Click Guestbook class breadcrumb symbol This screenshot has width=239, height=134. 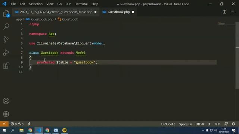click(70, 19)
